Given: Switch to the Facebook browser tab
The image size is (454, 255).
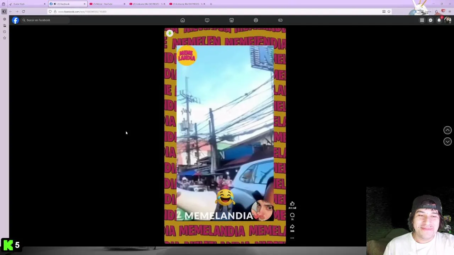Looking at the screenshot, I should (x=67, y=4).
